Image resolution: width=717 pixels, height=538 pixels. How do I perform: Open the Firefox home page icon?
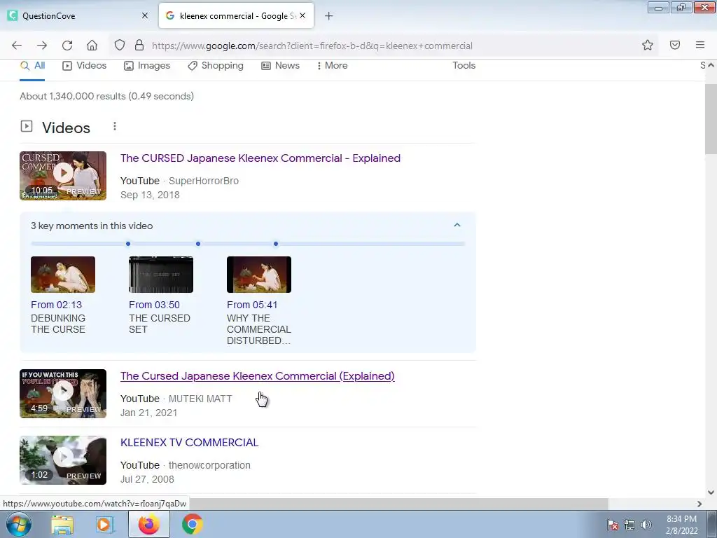(x=92, y=46)
